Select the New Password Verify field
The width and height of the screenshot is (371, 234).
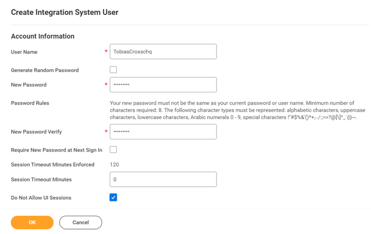163,132
